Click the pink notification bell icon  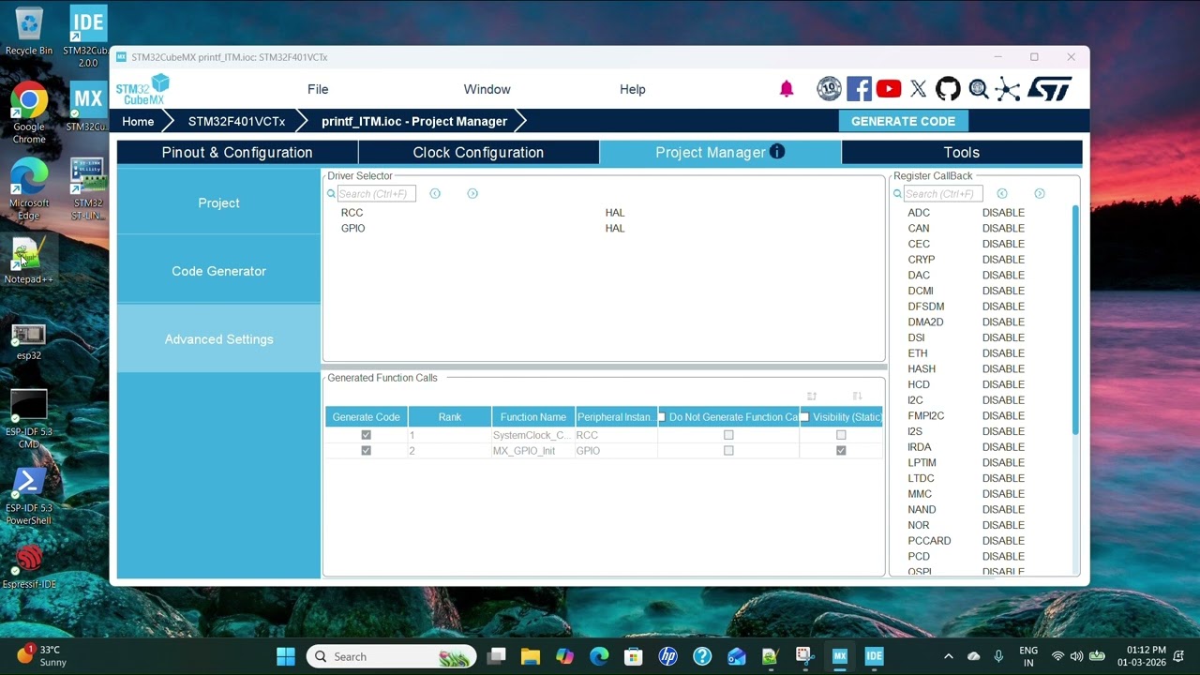tap(787, 89)
